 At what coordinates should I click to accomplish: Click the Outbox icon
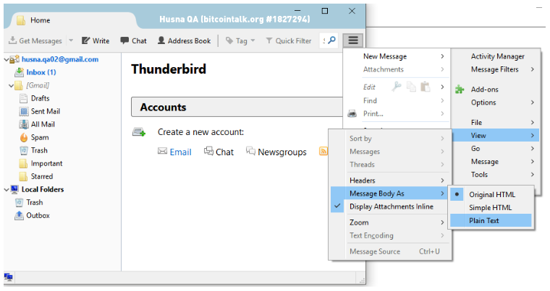[19, 215]
